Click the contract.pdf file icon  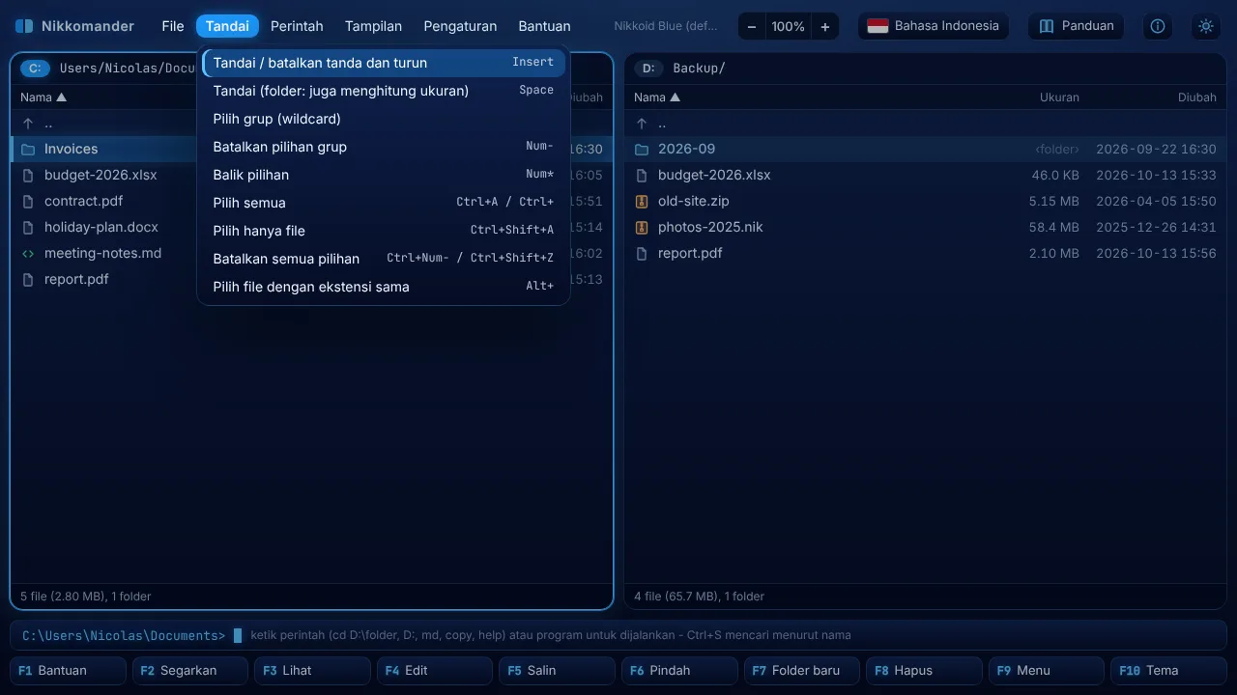28,202
